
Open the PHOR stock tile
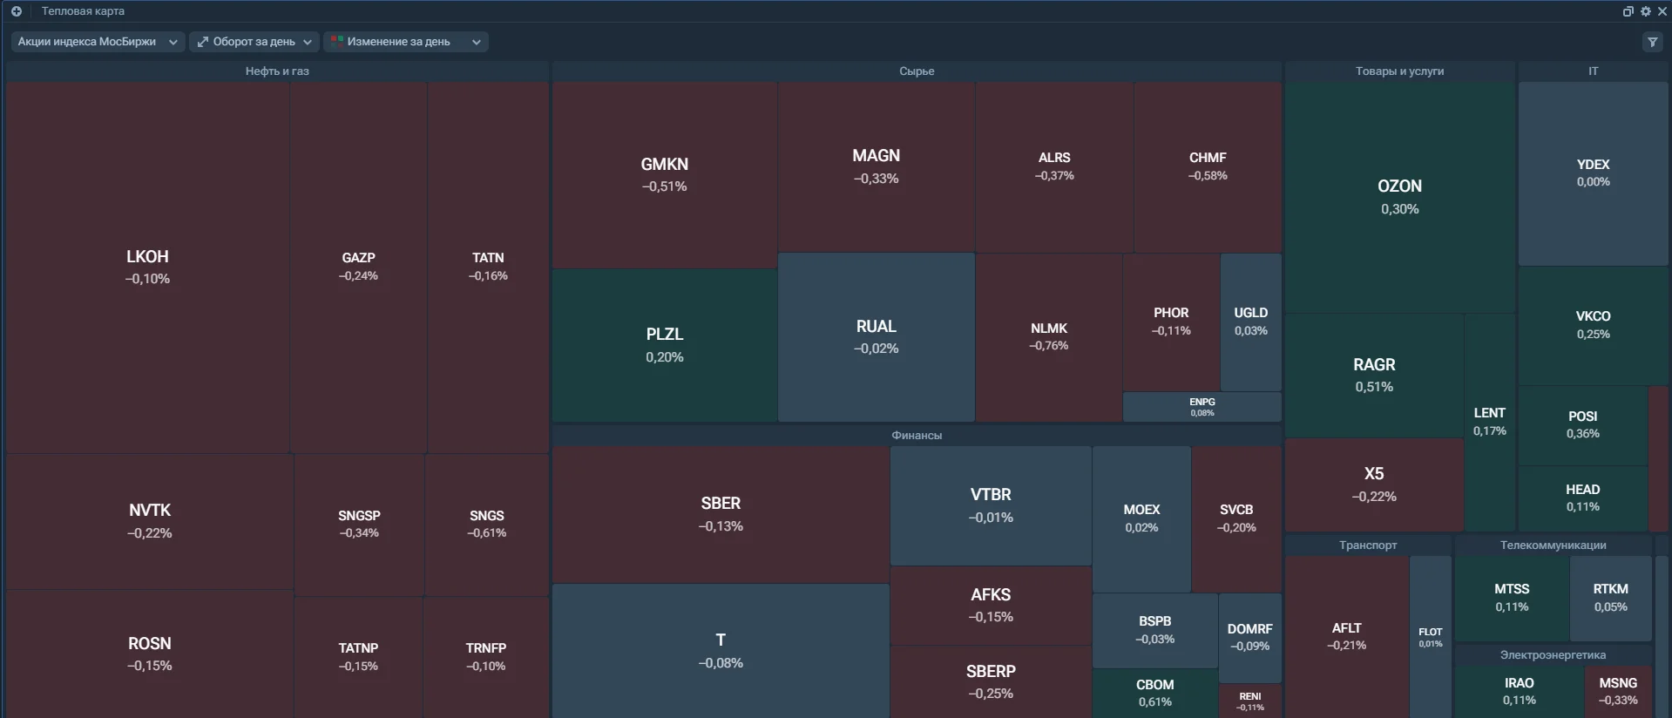point(1171,322)
